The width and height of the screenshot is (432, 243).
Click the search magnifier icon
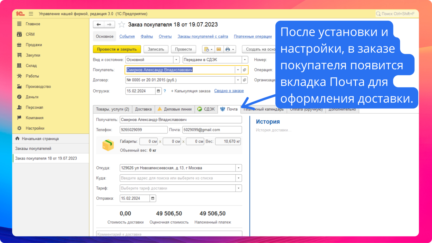point(378,14)
